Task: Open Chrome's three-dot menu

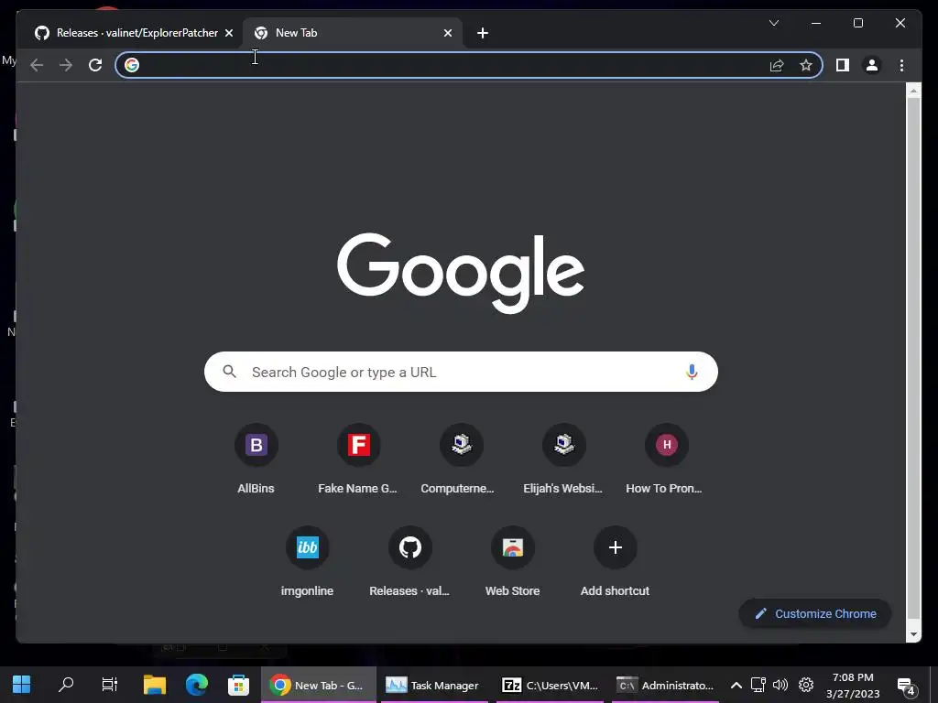Action: 901,65
